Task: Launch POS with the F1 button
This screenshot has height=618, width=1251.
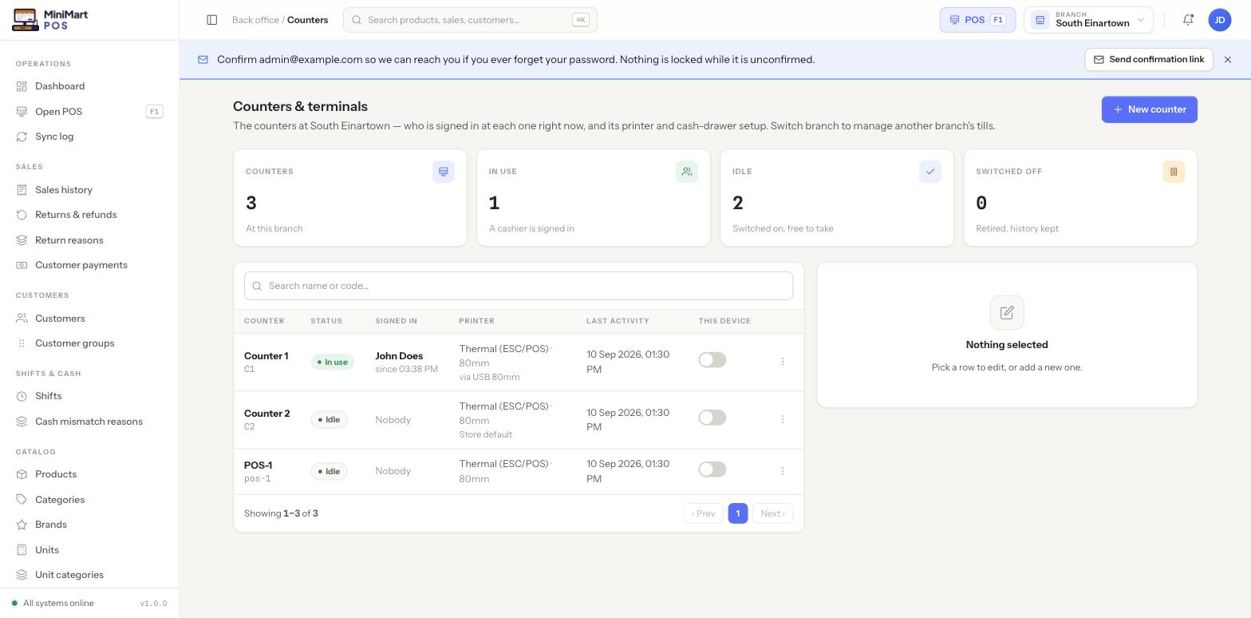Action: click(977, 20)
